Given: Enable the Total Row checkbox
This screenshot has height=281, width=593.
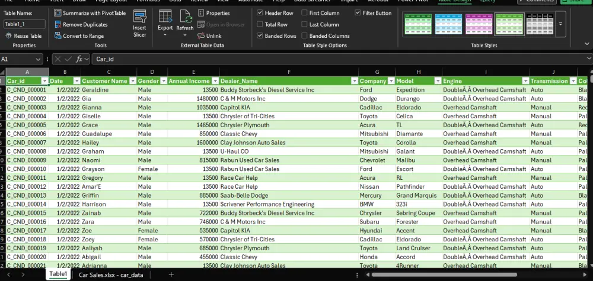Looking at the screenshot, I should (260, 24).
